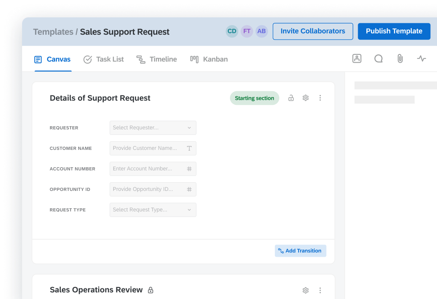The image size is (437, 299).
Task: Open the attachments paperclip icon
Action: (x=400, y=59)
